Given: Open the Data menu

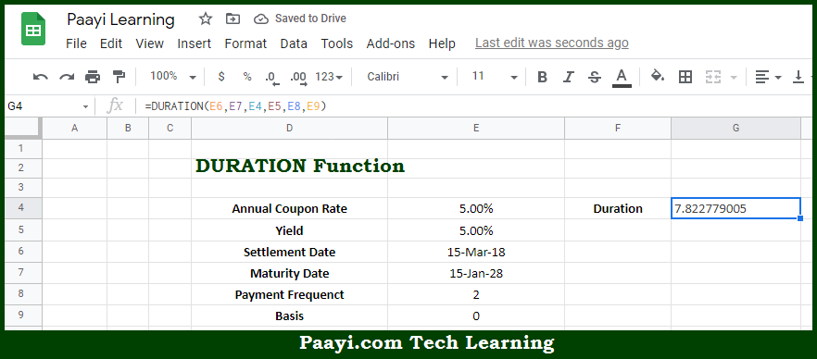Looking at the screenshot, I should click(294, 43).
